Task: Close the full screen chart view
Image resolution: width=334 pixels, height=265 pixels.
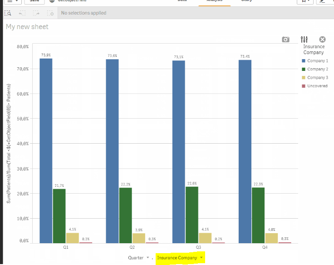Action: click(x=322, y=40)
